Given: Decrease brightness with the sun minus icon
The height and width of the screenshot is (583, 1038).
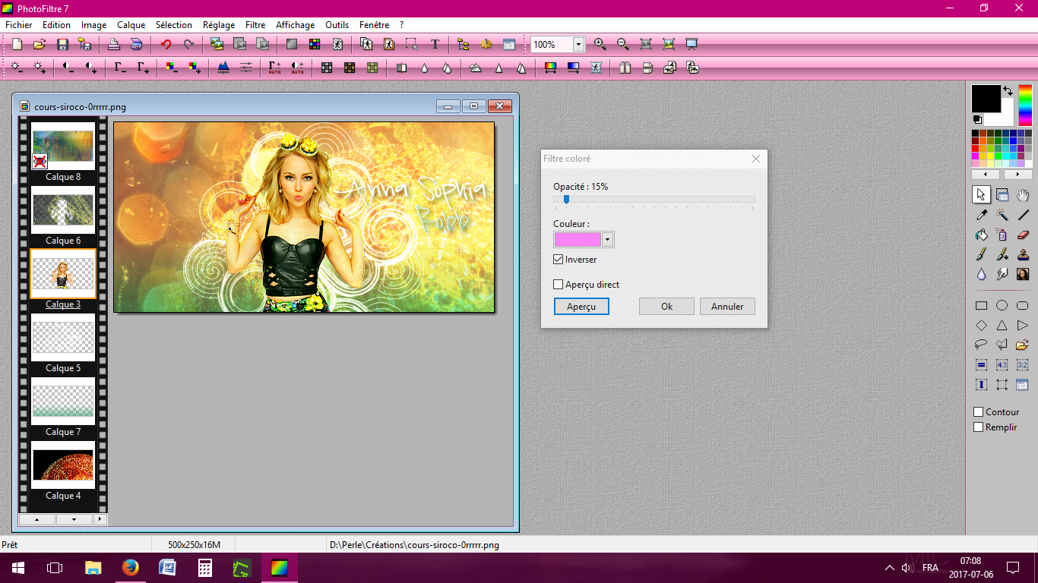Looking at the screenshot, I should click(17, 68).
